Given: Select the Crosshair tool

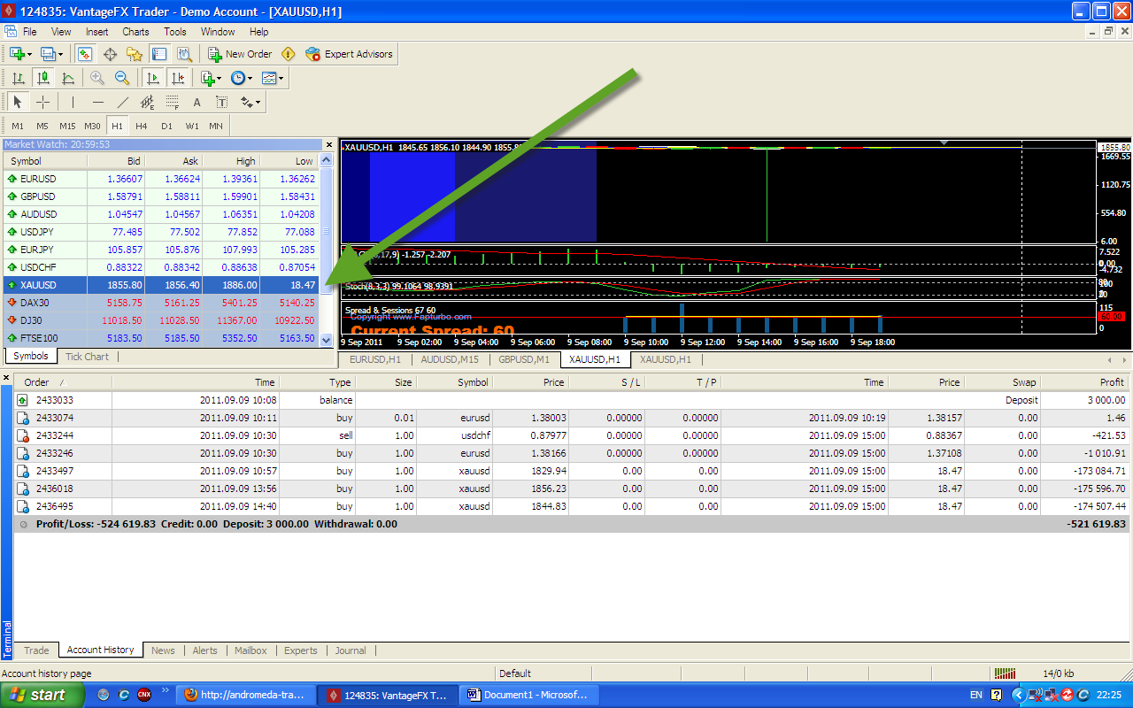Looking at the screenshot, I should [x=42, y=102].
